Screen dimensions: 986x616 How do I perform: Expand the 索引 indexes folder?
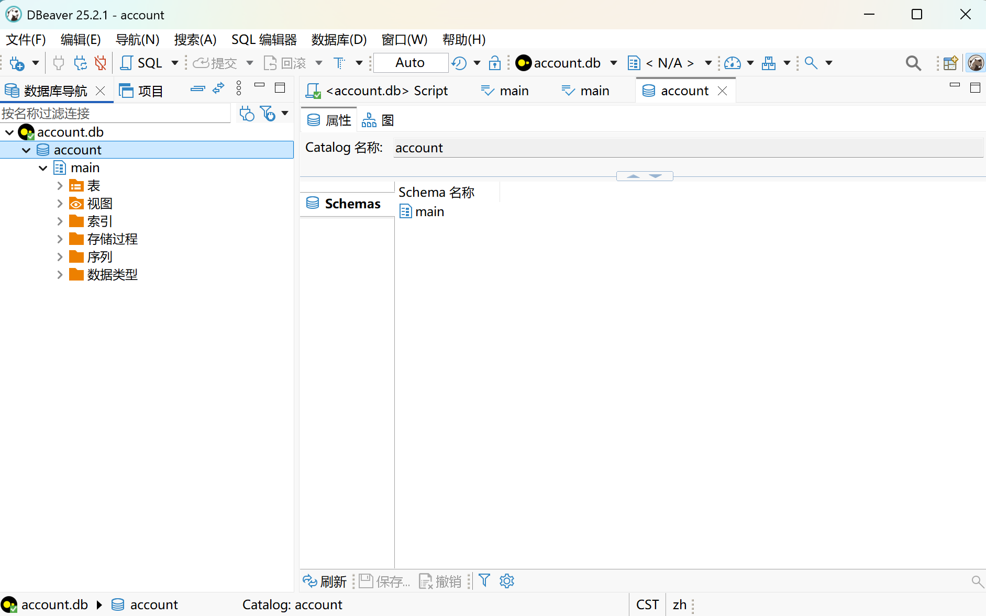(60, 221)
